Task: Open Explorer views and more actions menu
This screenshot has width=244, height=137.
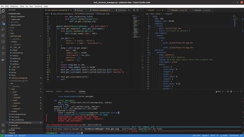Action: pyautogui.click(x=40, y=10)
